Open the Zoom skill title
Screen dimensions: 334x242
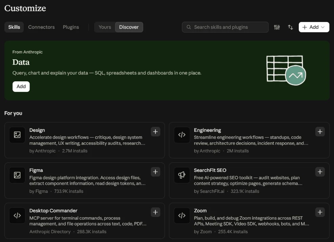(x=200, y=211)
